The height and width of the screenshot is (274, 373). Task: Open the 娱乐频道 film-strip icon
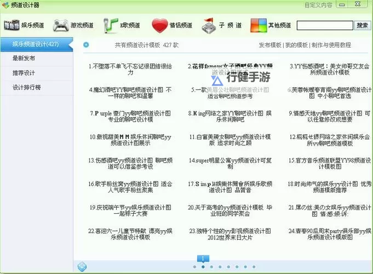click(x=12, y=25)
